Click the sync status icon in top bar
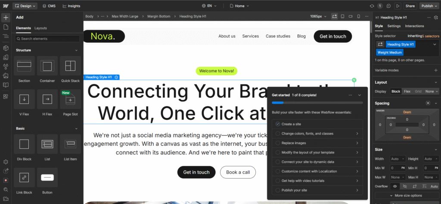Image resolution: width=441 pixels, height=204 pixels. click(372, 6)
